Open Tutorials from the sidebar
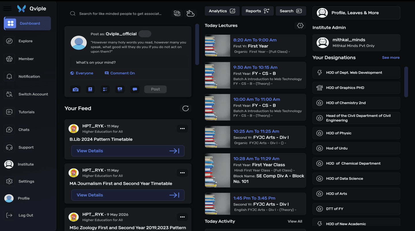Screen dimensions: 415x231 pyautogui.click(x=27, y=112)
